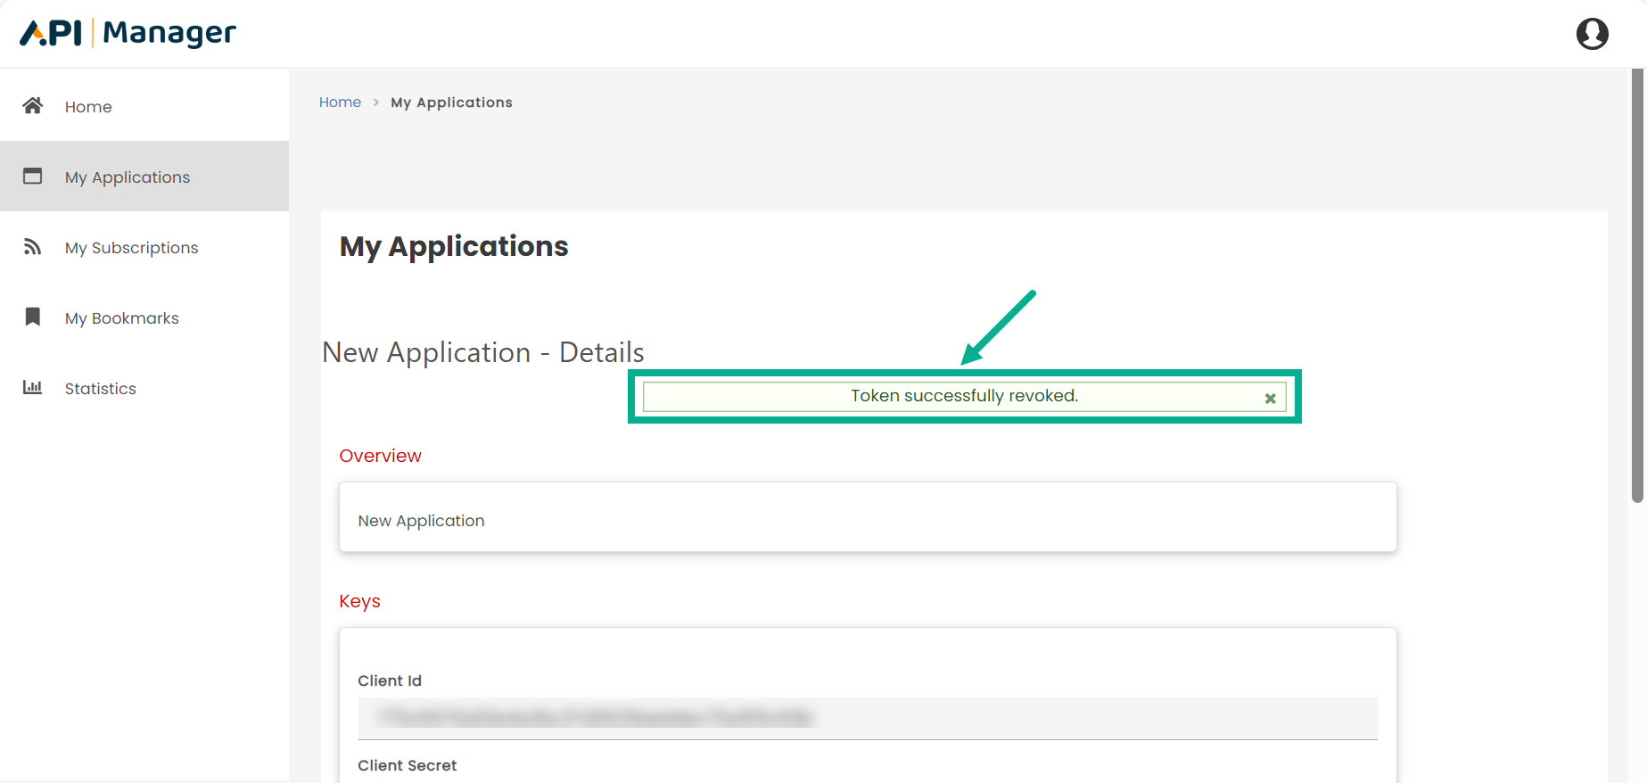Click the 'Token successfully revoked' message text
The image size is (1647, 783).
coord(964,396)
